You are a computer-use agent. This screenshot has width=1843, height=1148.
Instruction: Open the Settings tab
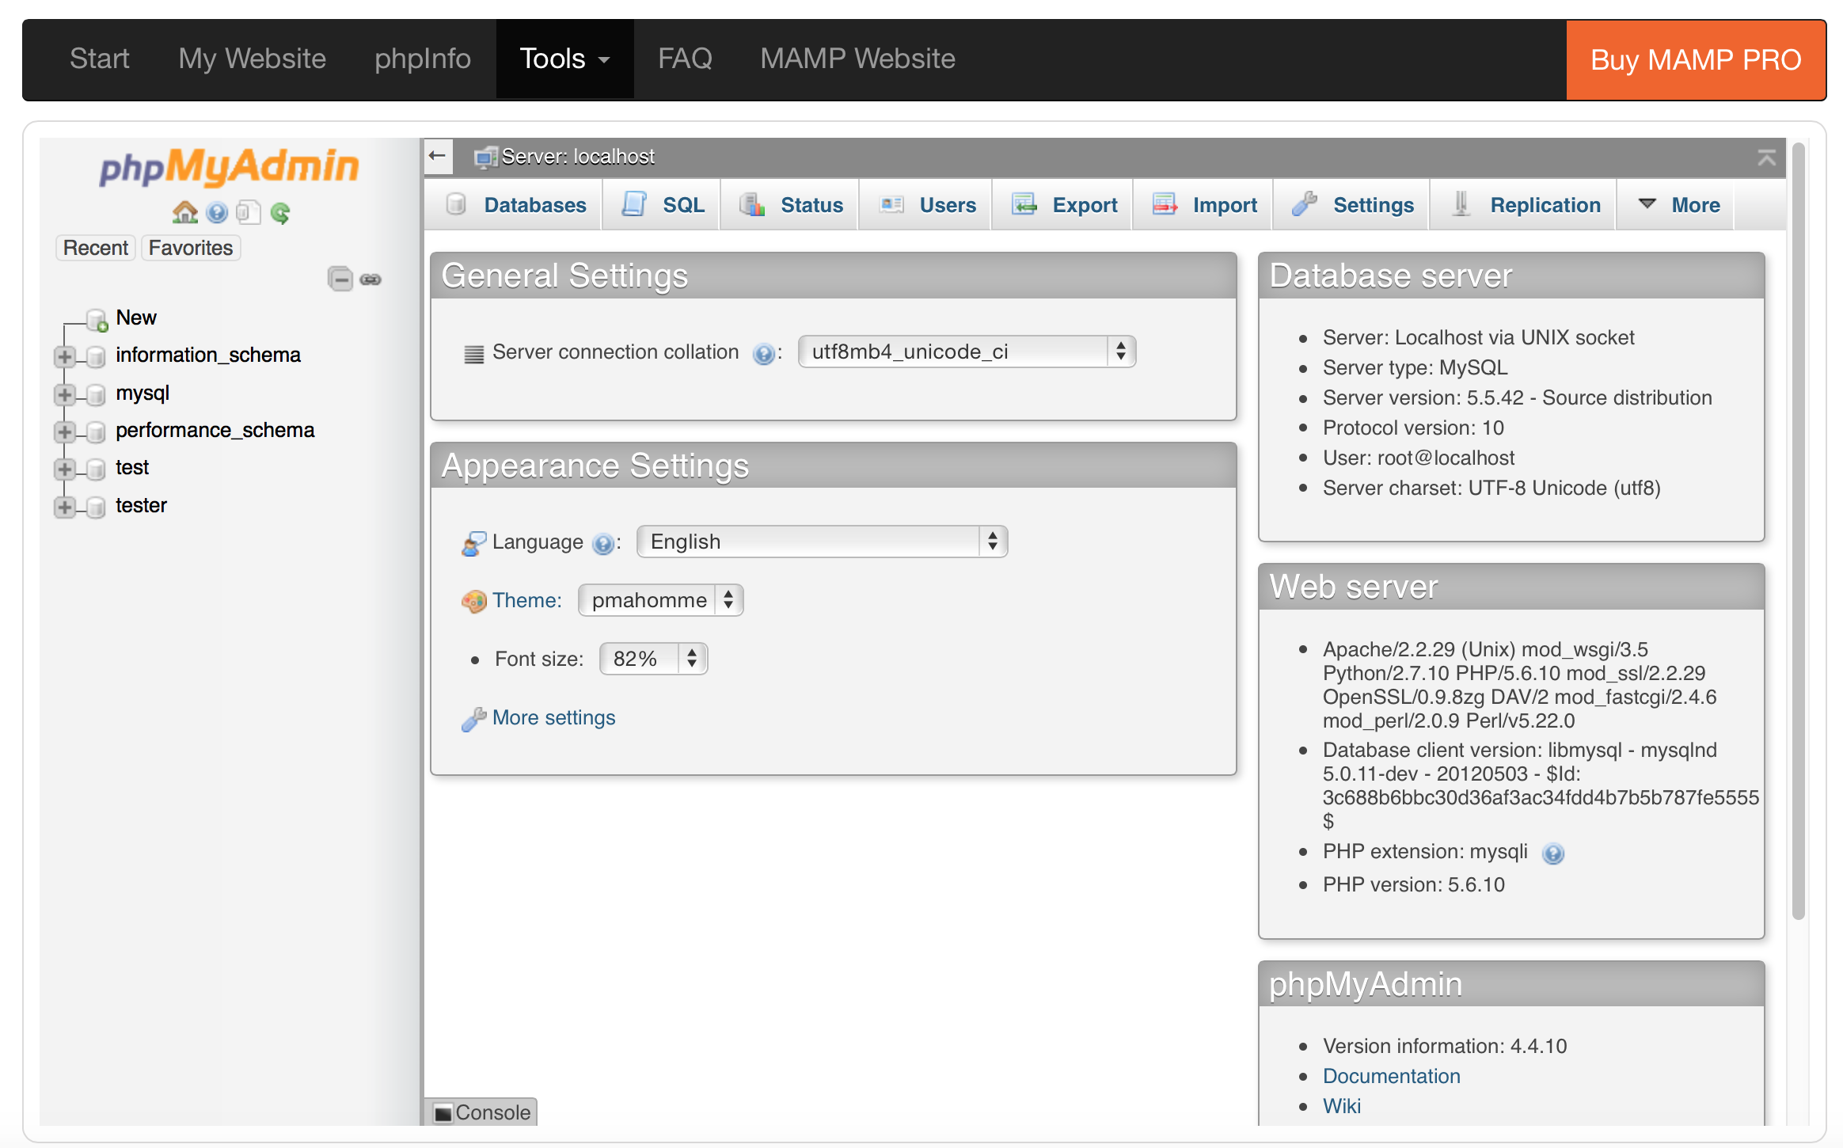pos(1352,205)
